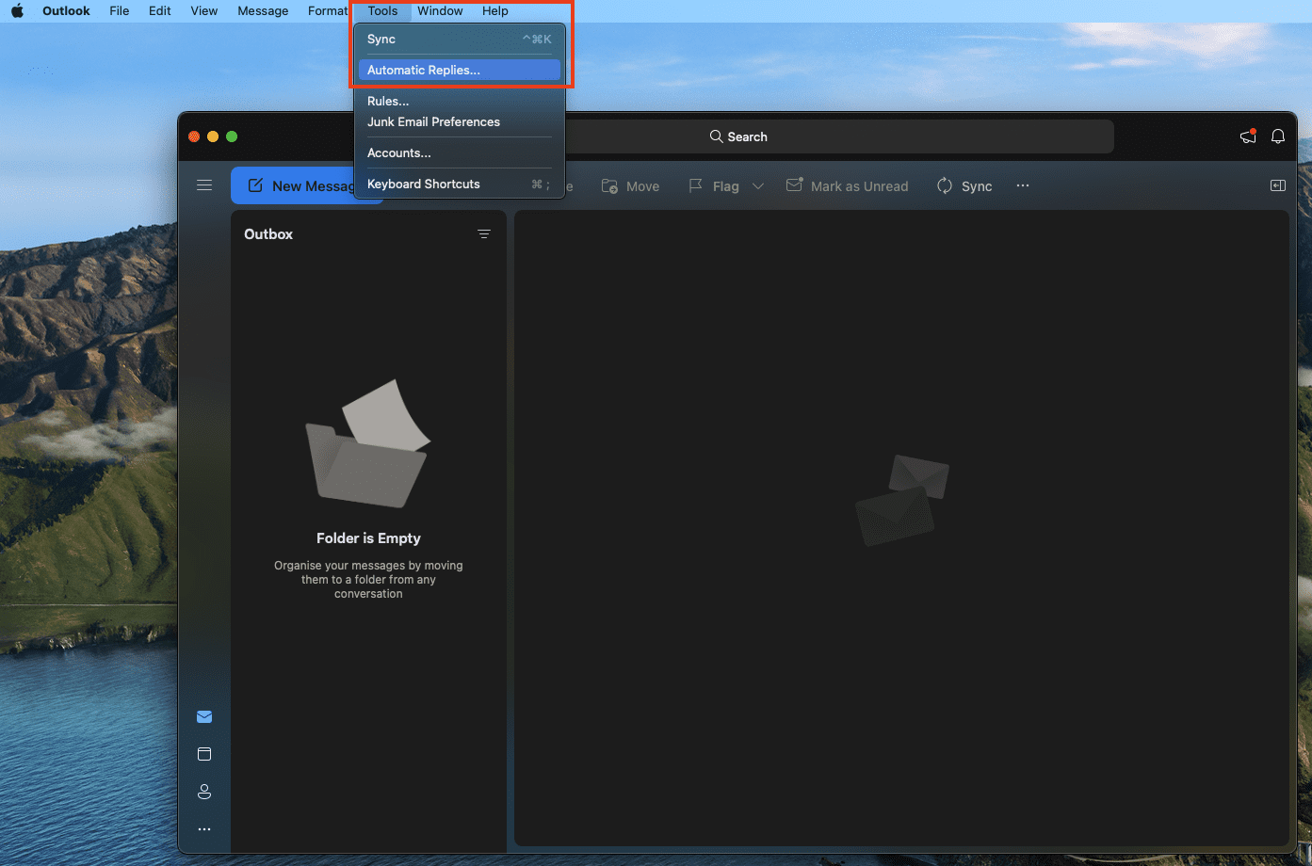The width and height of the screenshot is (1312, 866).
Task: Open the Message menu
Action: point(263,11)
